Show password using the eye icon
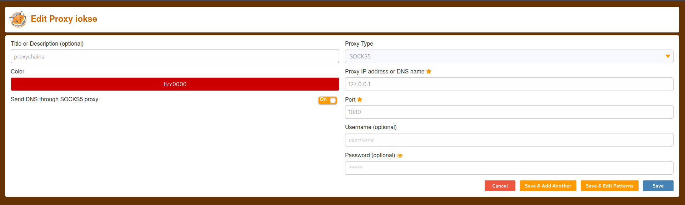Viewport: 685px width, 205px height. click(400, 155)
